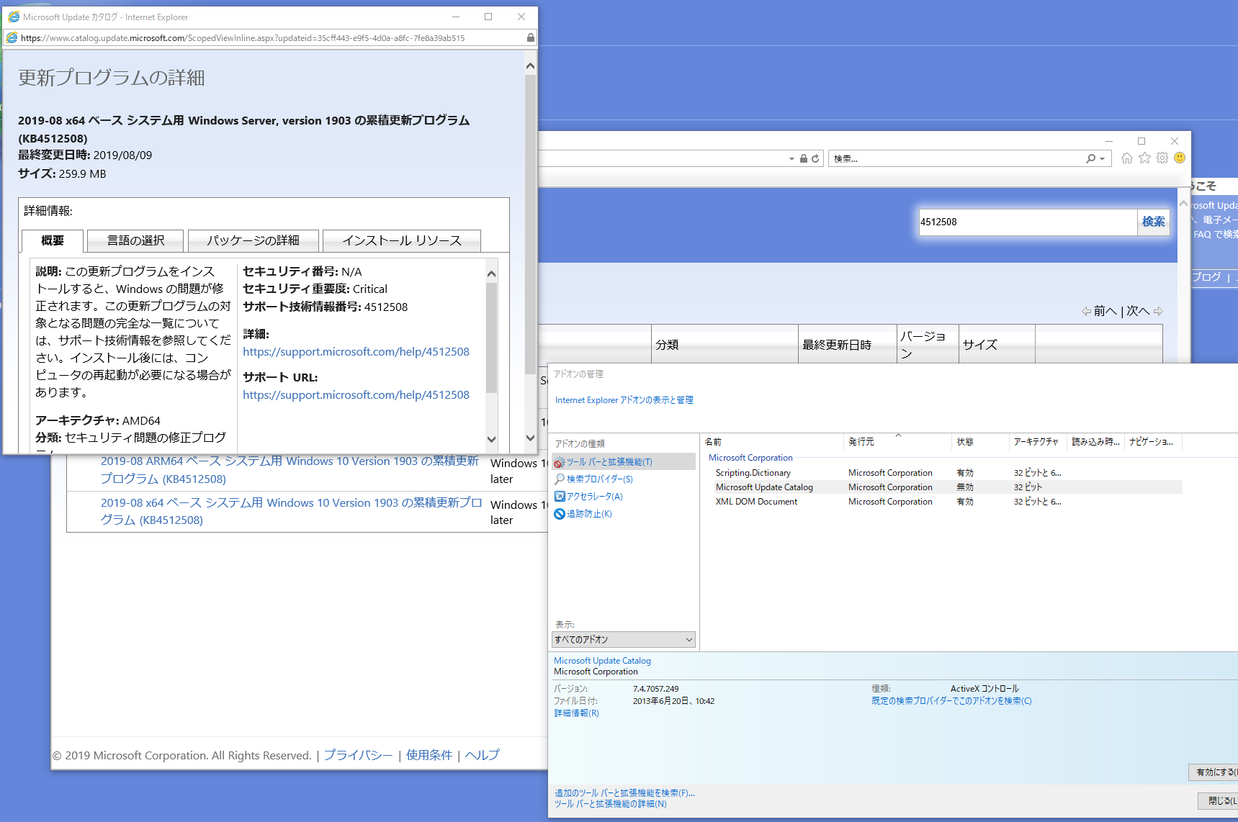
Task: Click the 次へ next page link
Action: (1144, 311)
